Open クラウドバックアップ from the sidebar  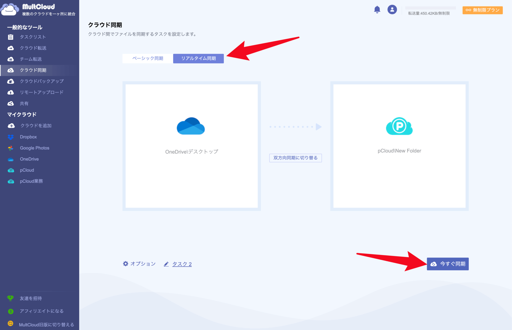(41, 81)
